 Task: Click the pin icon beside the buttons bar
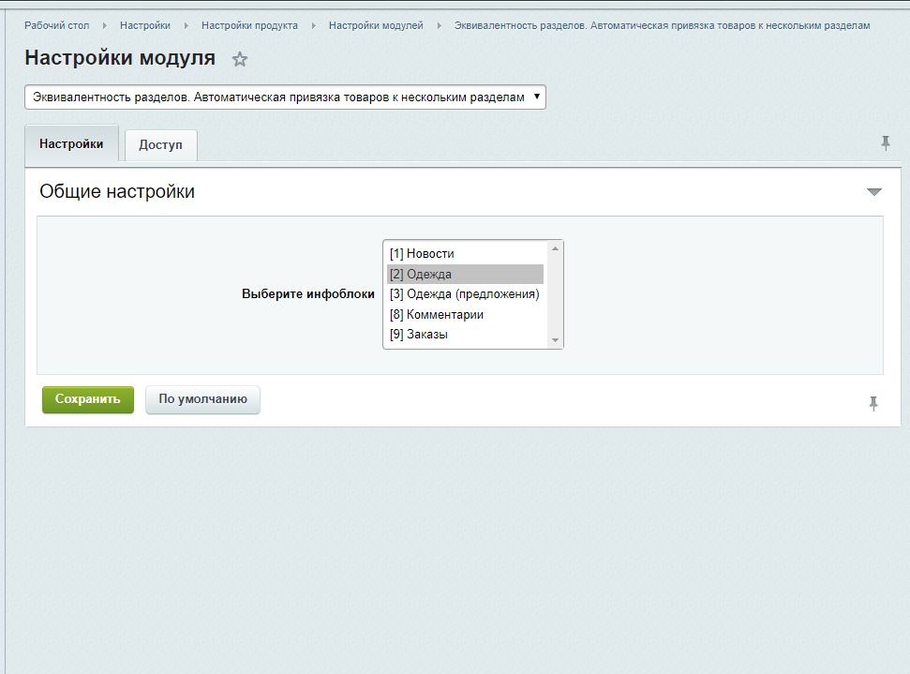[873, 403]
